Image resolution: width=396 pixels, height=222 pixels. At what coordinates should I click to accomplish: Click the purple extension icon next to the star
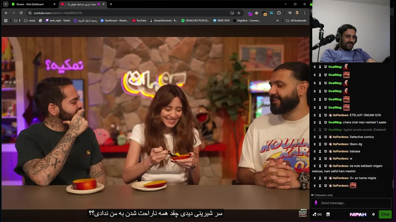point(250,13)
